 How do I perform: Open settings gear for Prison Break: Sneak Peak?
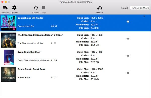point(128,73)
